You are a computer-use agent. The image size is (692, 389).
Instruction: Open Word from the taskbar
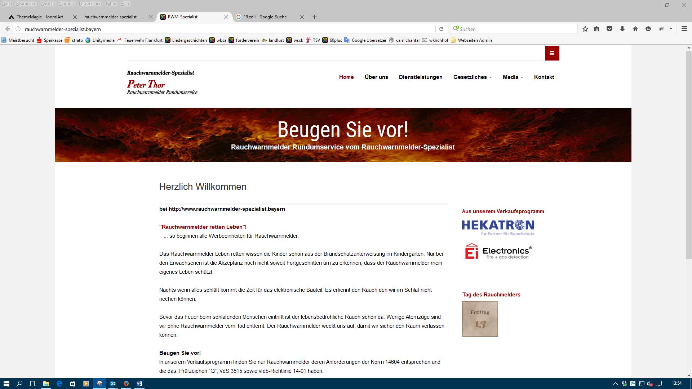tap(139, 384)
